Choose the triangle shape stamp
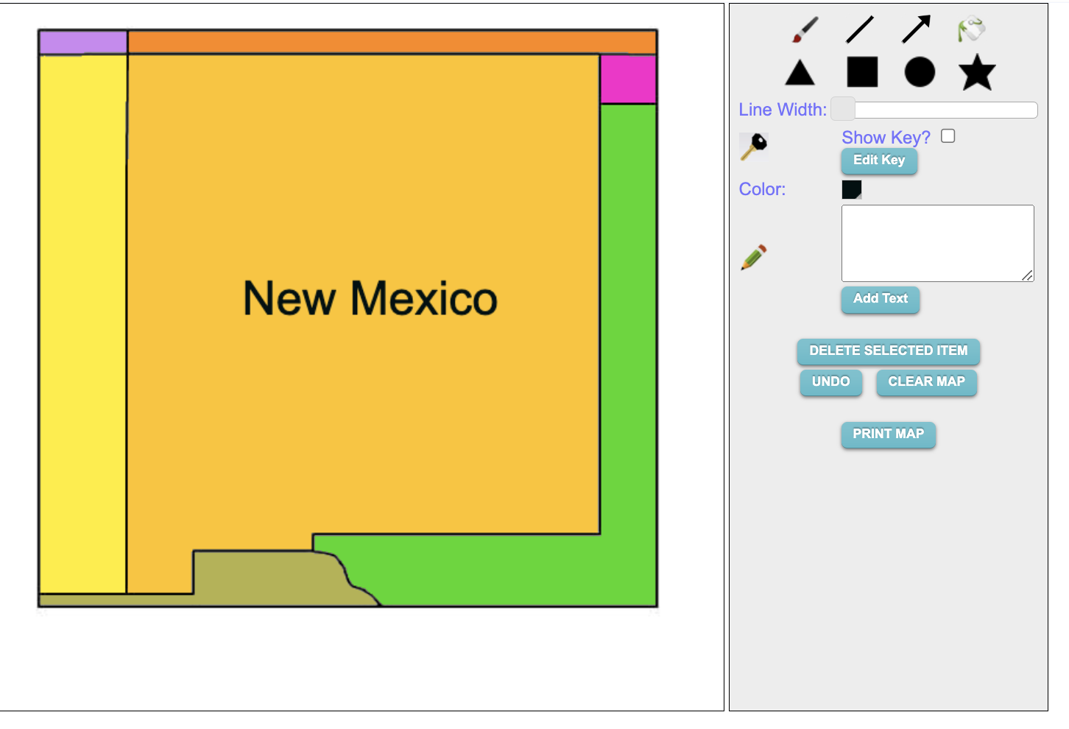1069x729 pixels. coord(800,73)
